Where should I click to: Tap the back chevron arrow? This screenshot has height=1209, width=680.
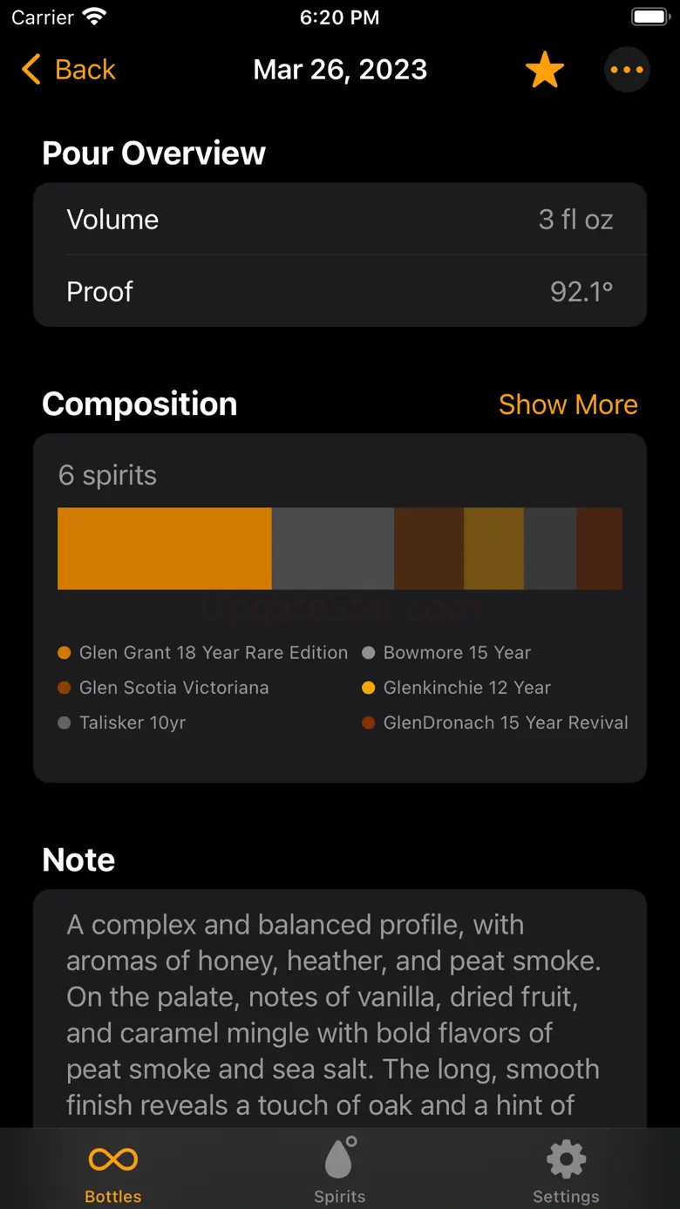(x=31, y=70)
